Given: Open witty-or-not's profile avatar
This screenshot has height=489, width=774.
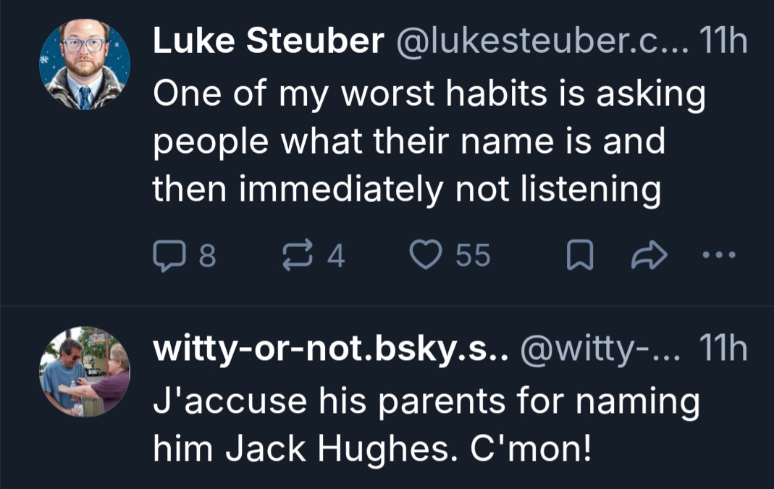Looking at the screenshot, I should pos(84,372).
